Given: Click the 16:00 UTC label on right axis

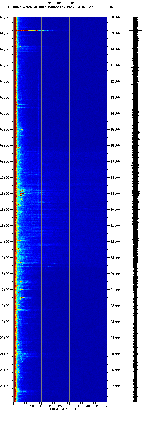Looking at the screenshot, I should (x=115, y=146).
